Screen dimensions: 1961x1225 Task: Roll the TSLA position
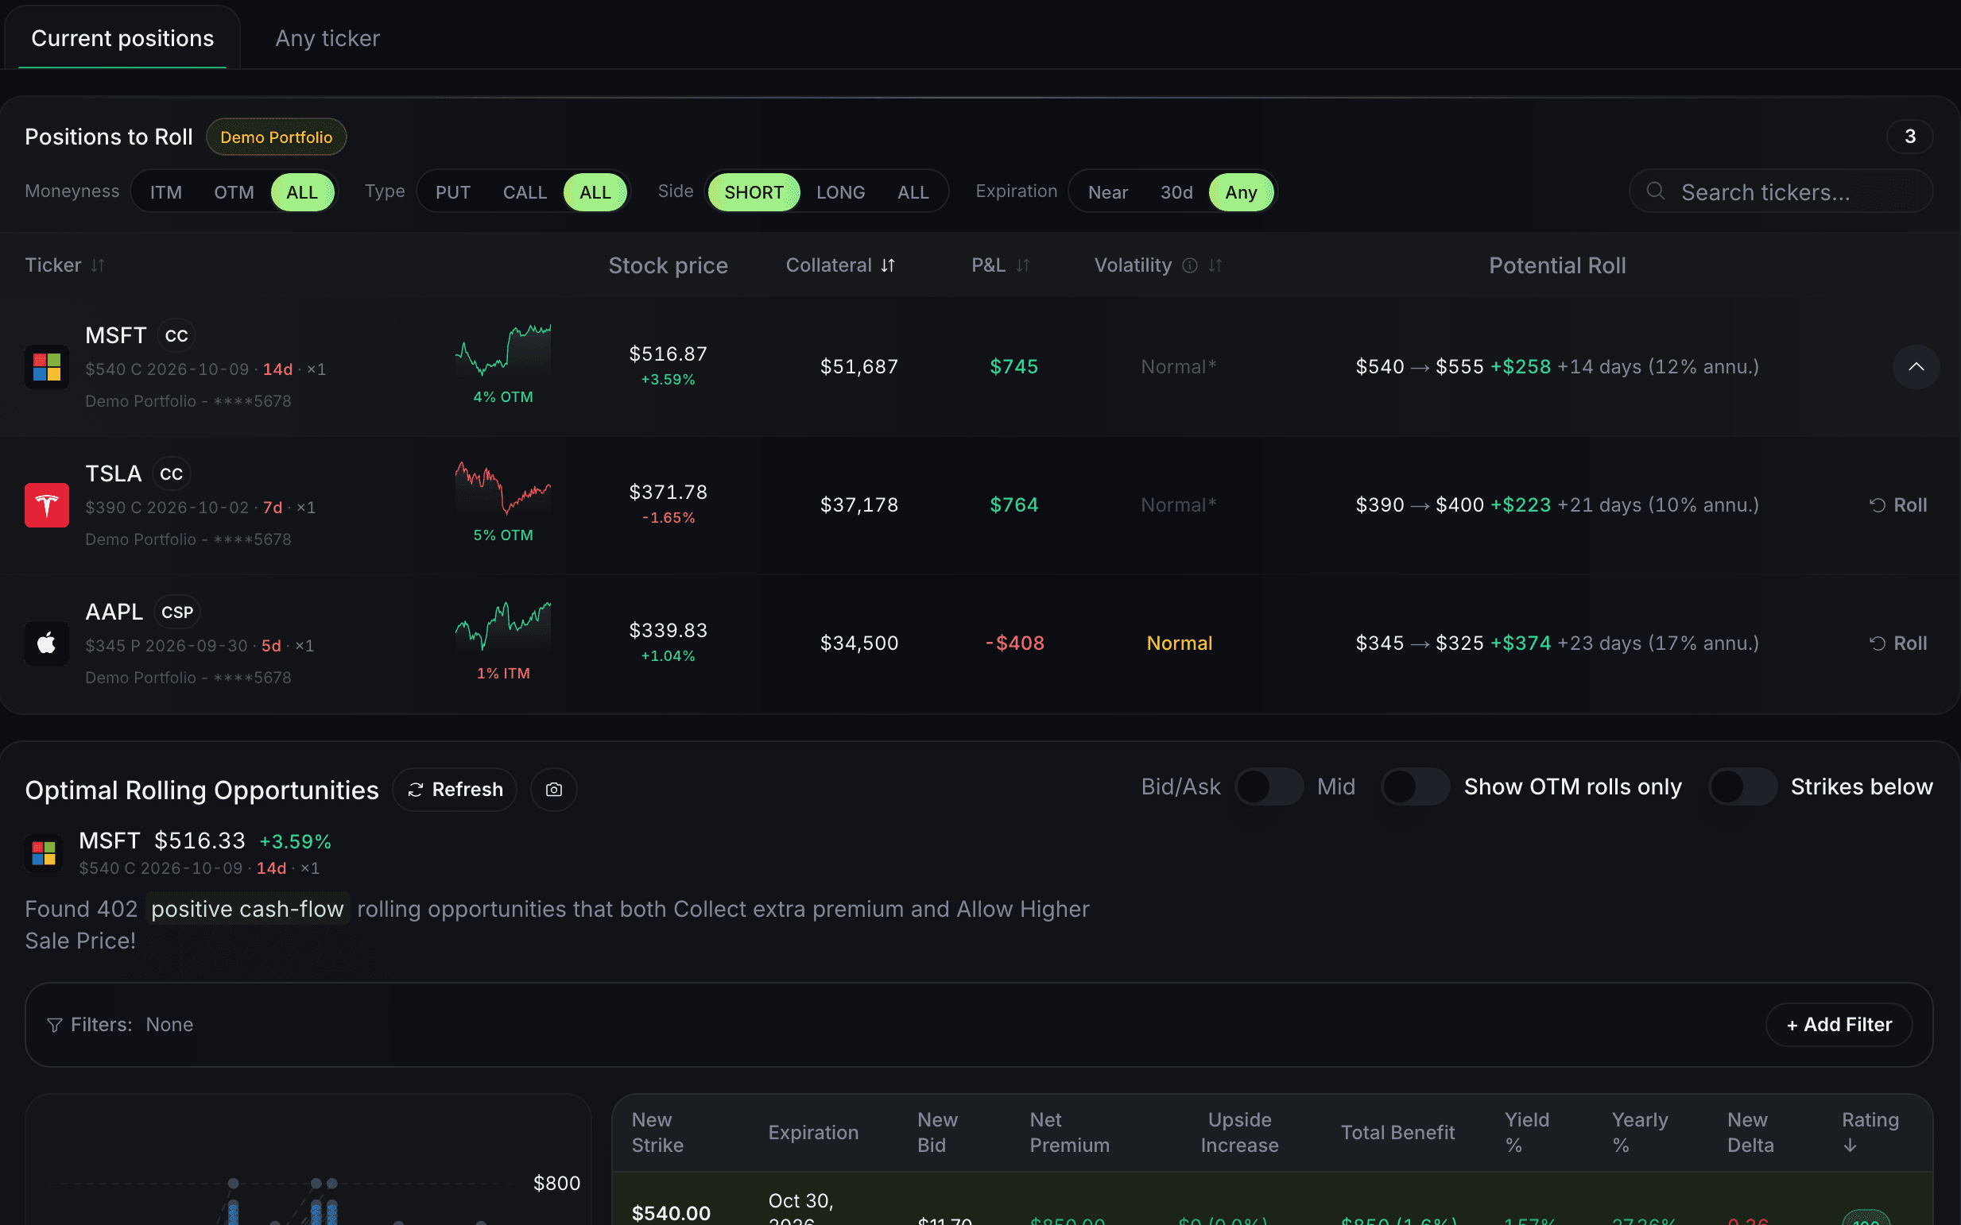[x=1898, y=505]
